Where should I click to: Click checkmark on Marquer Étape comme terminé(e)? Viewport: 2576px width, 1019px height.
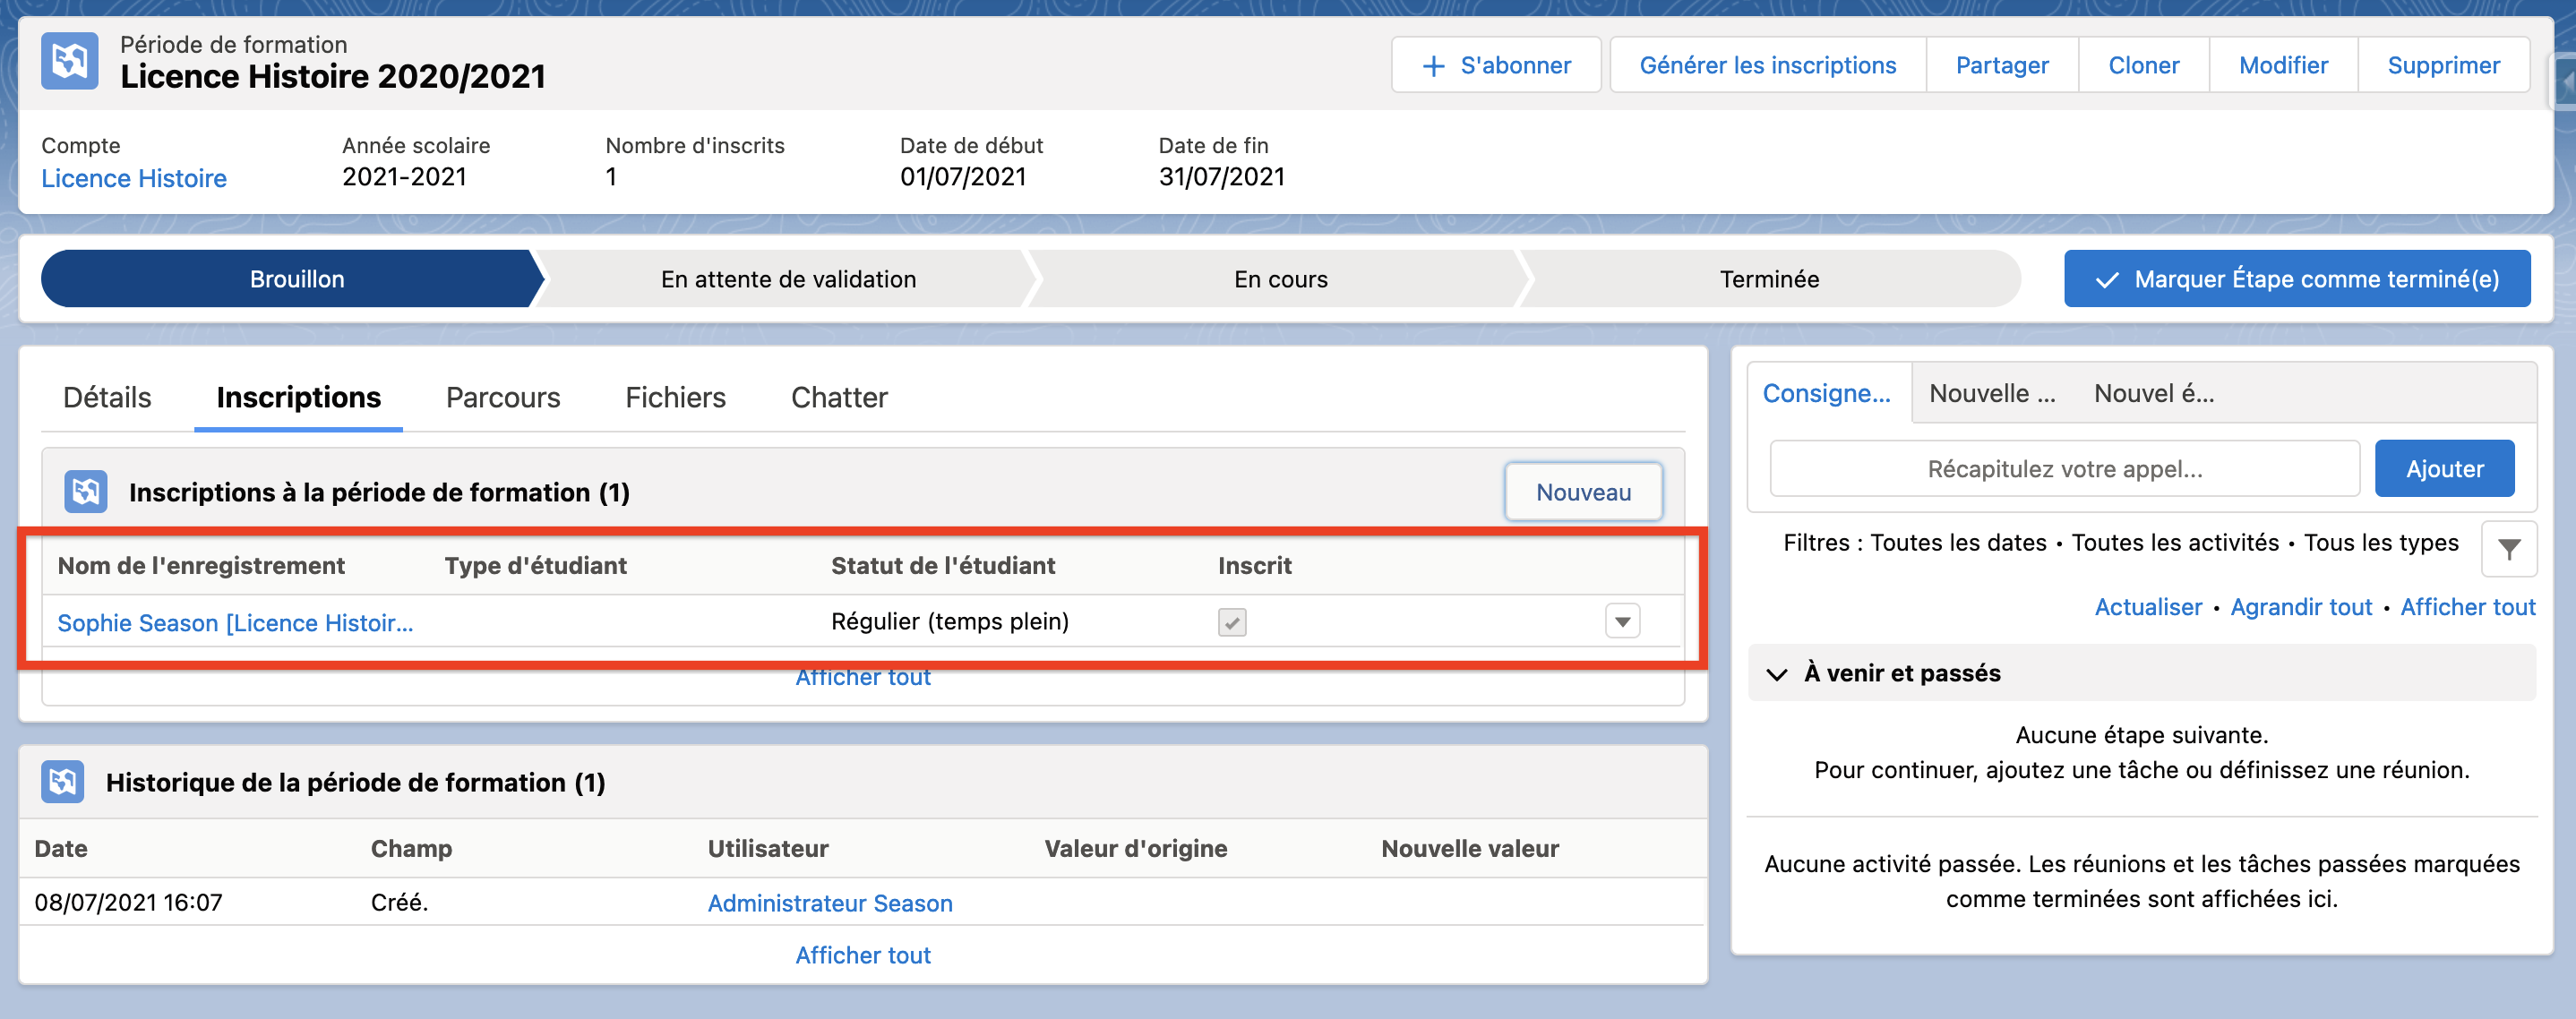tap(2106, 280)
